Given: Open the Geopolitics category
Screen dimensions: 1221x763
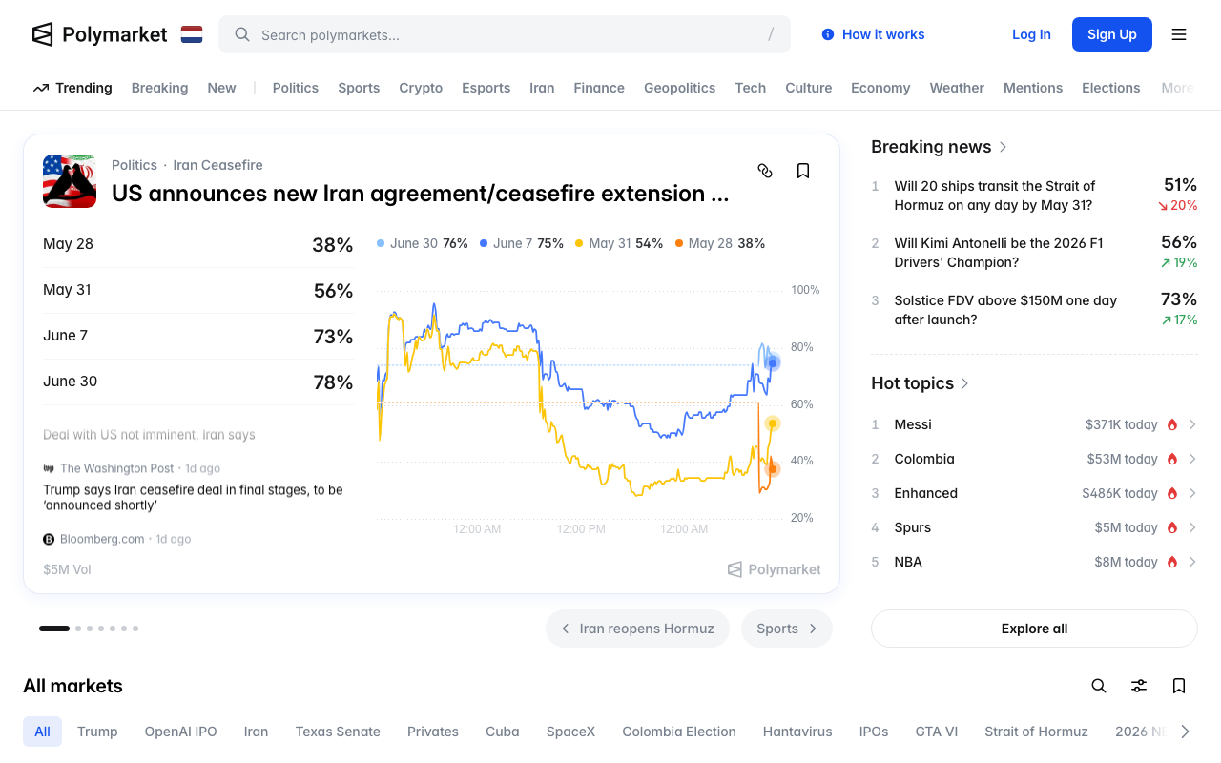Looking at the screenshot, I should pos(679,88).
